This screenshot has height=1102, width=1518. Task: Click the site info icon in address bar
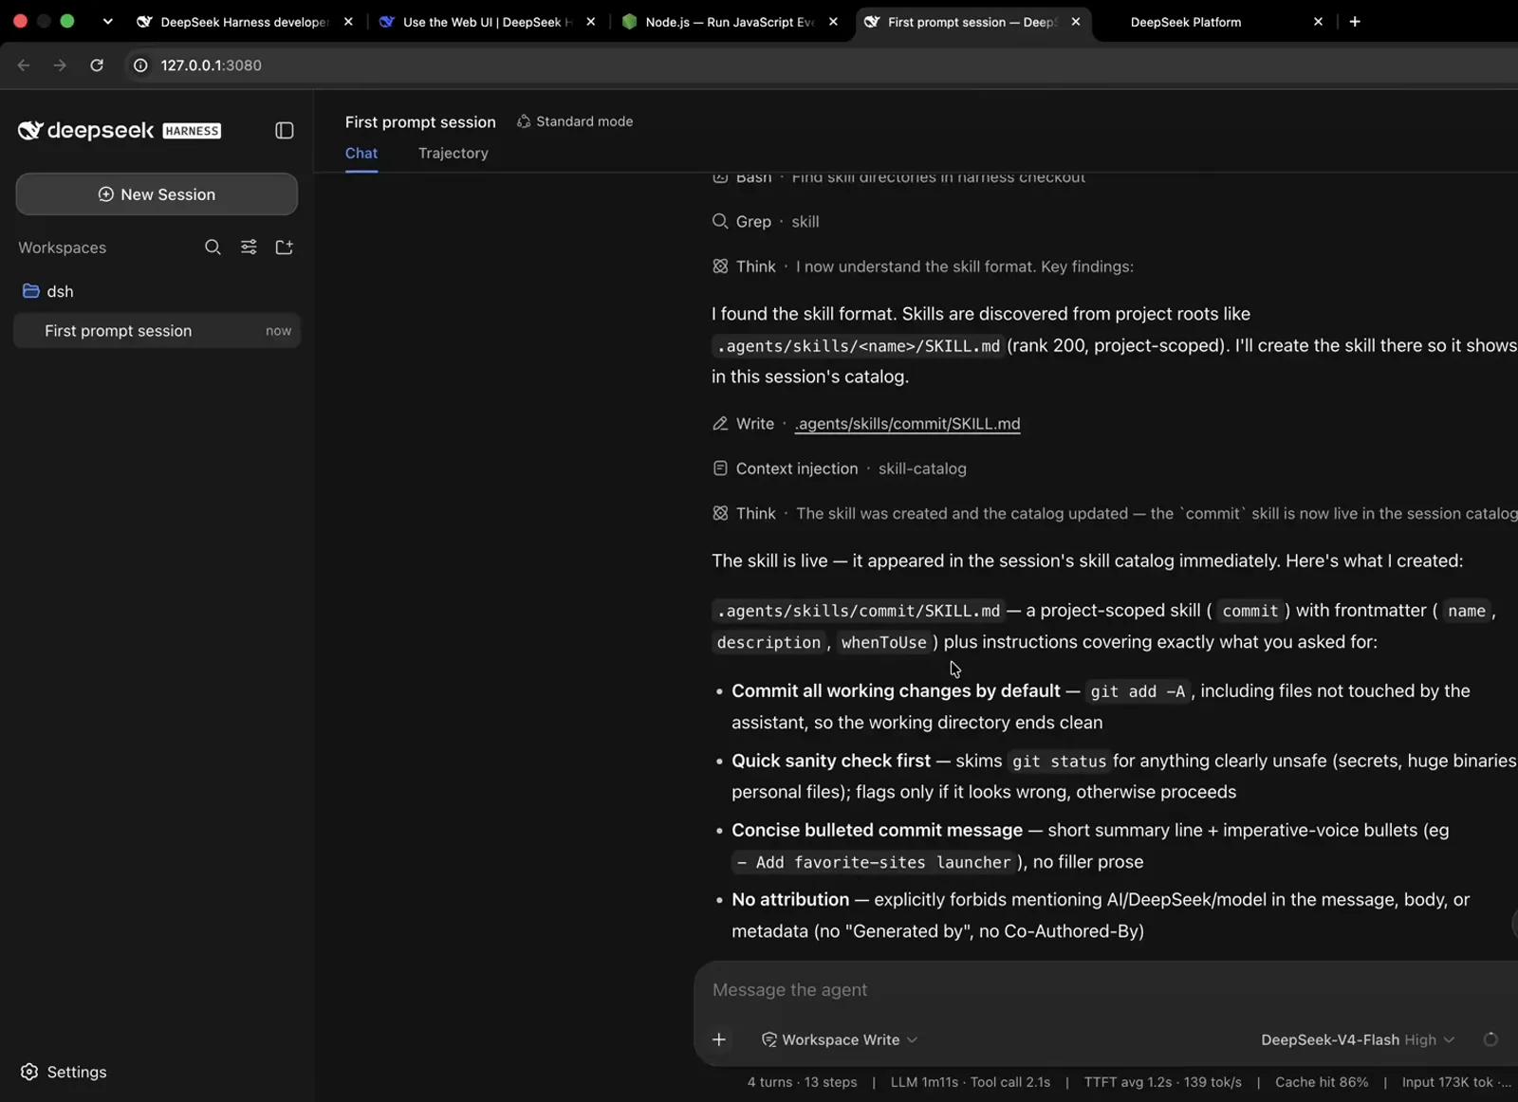tap(140, 65)
